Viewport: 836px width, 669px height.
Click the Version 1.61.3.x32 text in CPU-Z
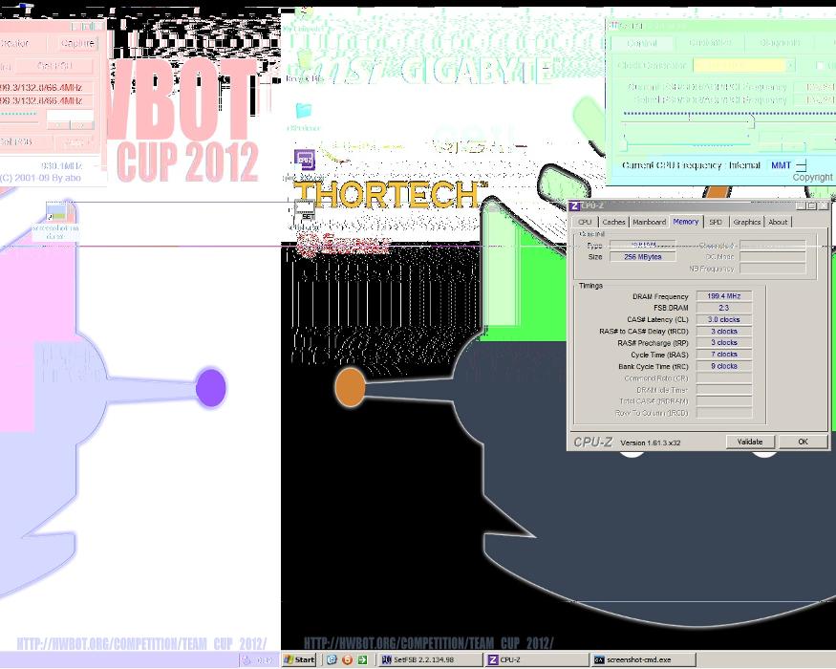651,442
